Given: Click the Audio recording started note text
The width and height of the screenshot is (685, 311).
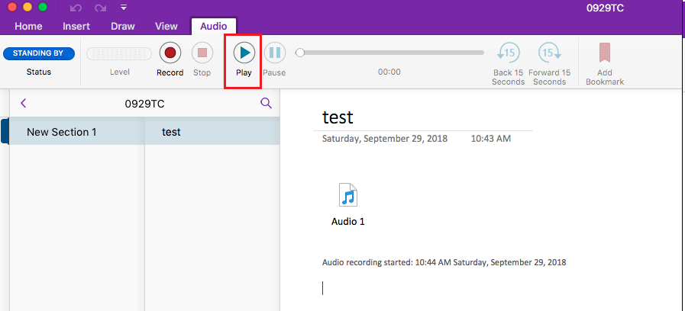Looking at the screenshot, I should click(x=444, y=262).
